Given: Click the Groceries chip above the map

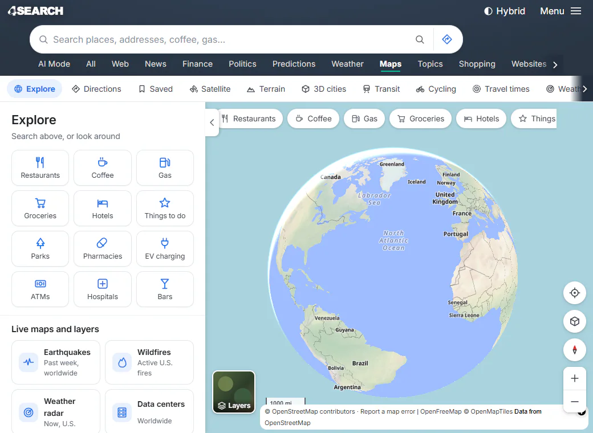Looking at the screenshot, I should point(421,119).
